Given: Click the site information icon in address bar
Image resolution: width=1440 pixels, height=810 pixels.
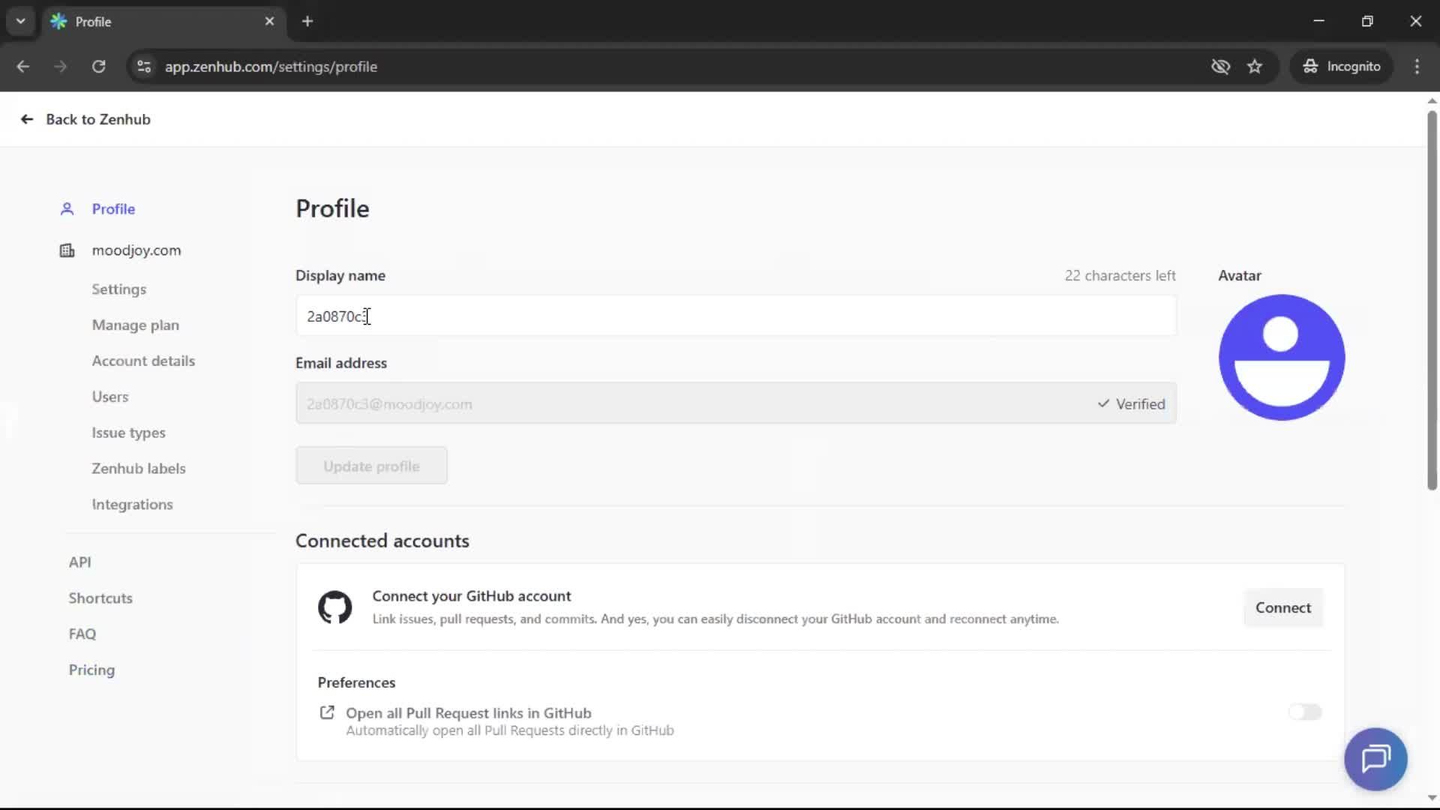Looking at the screenshot, I should coord(143,66).
